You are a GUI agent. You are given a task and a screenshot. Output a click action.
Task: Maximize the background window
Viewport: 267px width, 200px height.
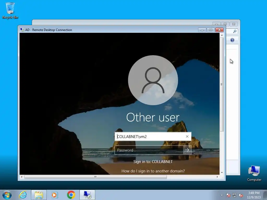click(225, 24)
